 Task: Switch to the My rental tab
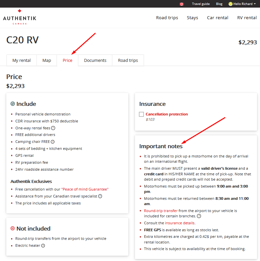click(x=21, y=60)
